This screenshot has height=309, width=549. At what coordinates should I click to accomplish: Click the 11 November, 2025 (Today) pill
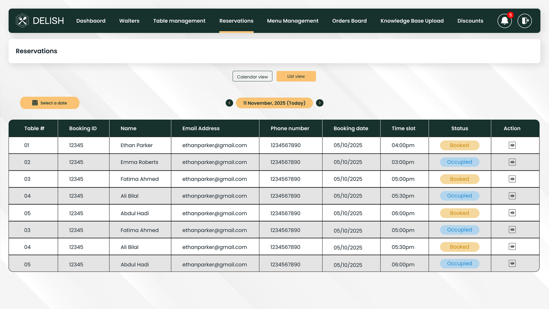(x=274, y=103)
